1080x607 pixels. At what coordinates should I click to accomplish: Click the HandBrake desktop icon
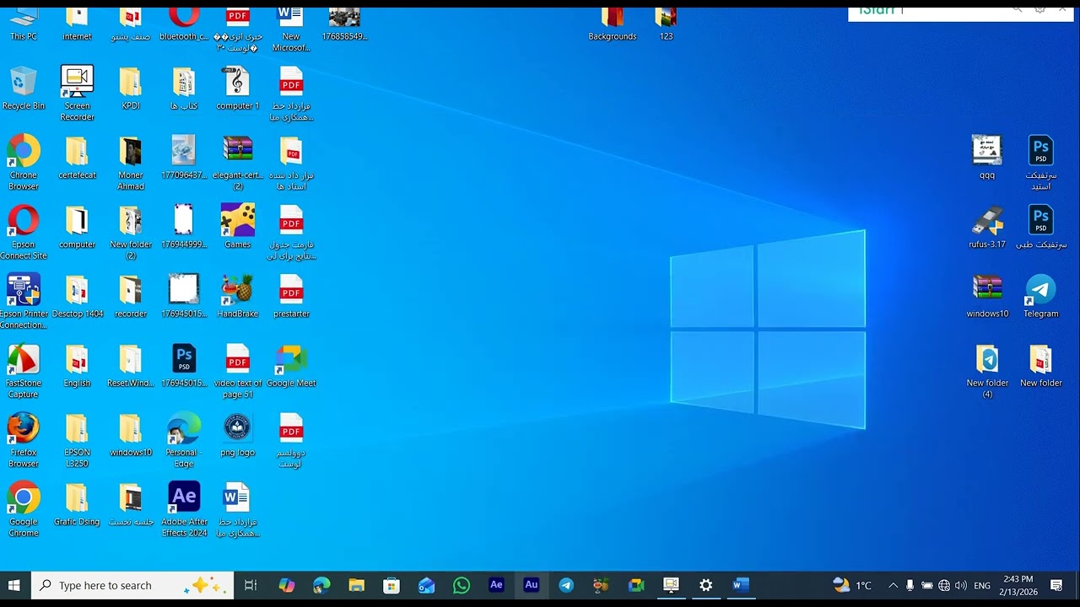pos(237,296)
